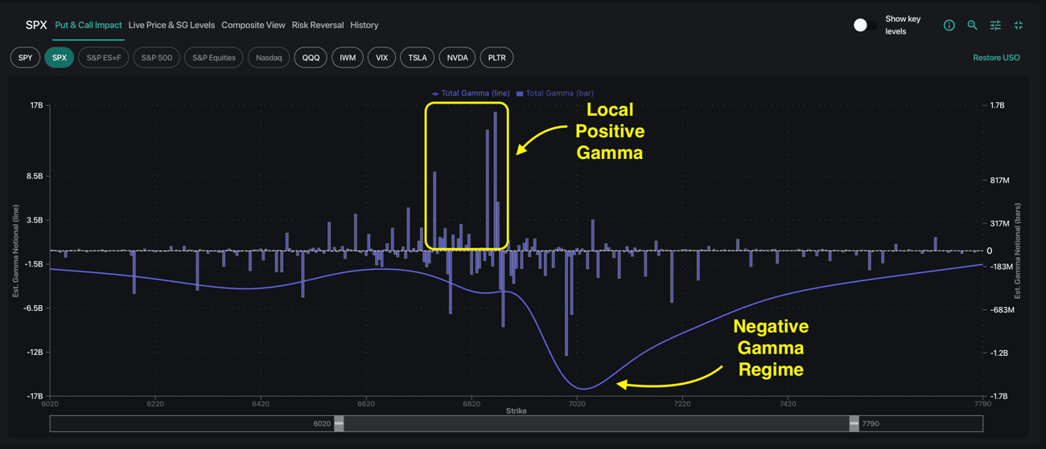
Task: Click the exit fullscreen collapse icon
Action: [x=1018, y=26]
